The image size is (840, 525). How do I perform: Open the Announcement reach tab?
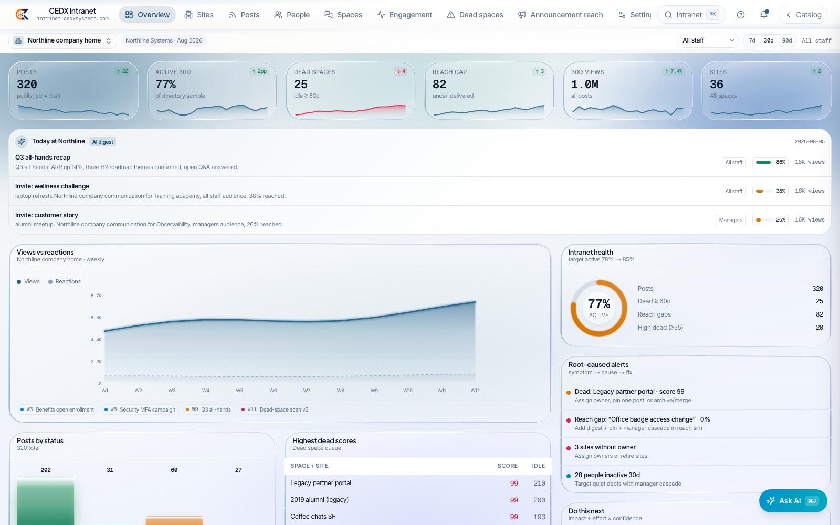click(560, 15)
